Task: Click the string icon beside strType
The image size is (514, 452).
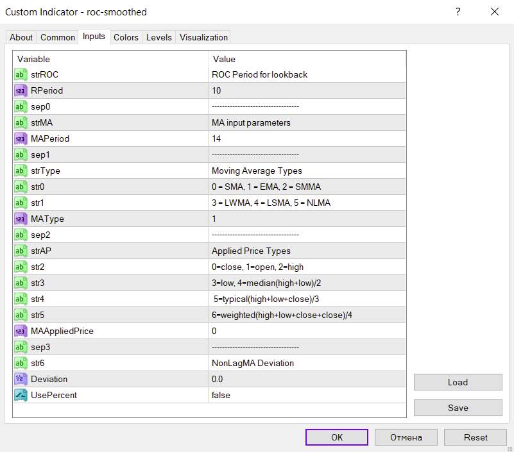Action: tap(21, 171)
